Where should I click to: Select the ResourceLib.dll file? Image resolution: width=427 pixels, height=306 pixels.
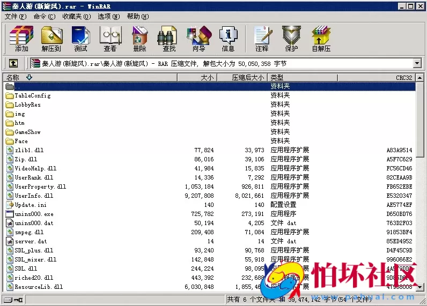point(34,287)
